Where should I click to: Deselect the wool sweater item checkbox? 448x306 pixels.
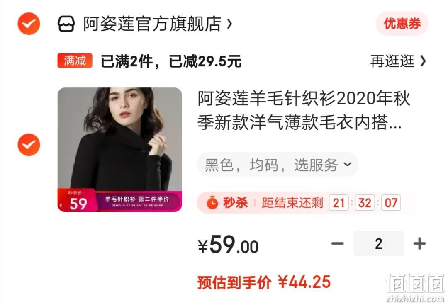coord(29,145)
